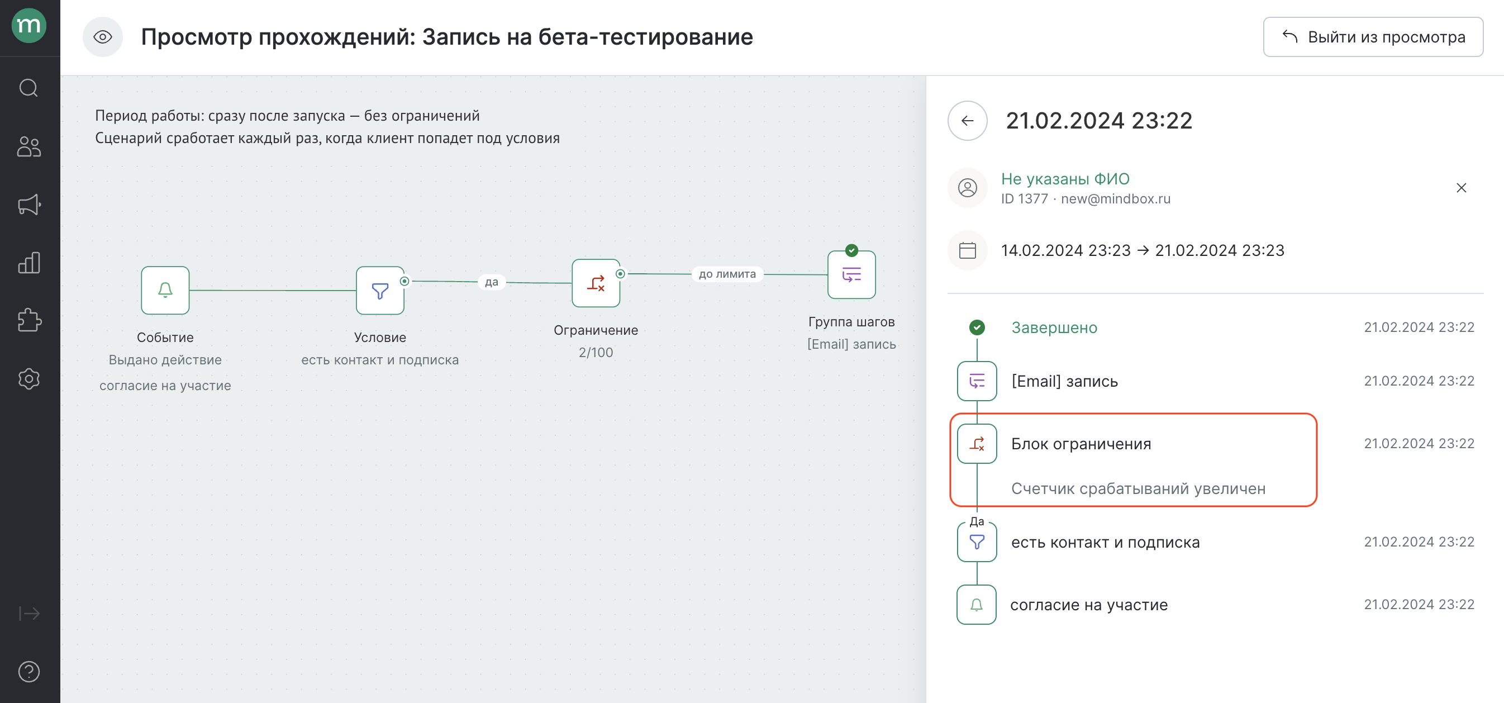This screenshot has width=1504, height=703.
Task: Click the Группа шагов node label
Action: click(x=851, y=322)
